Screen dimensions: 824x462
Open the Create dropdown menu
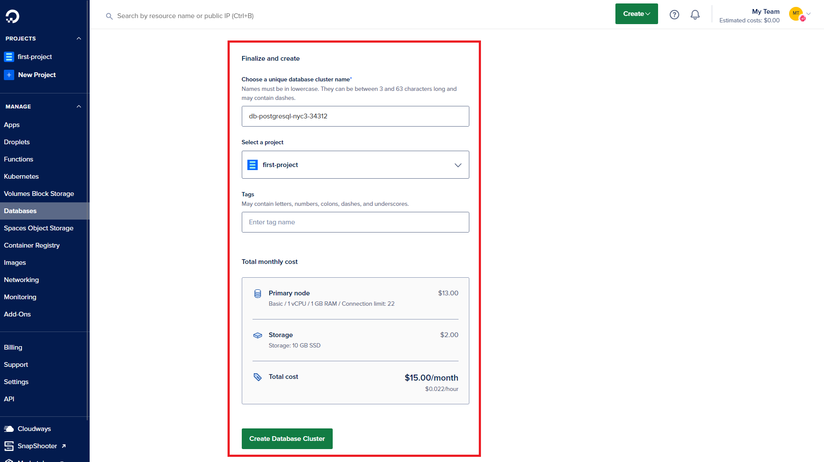[636, 14]
